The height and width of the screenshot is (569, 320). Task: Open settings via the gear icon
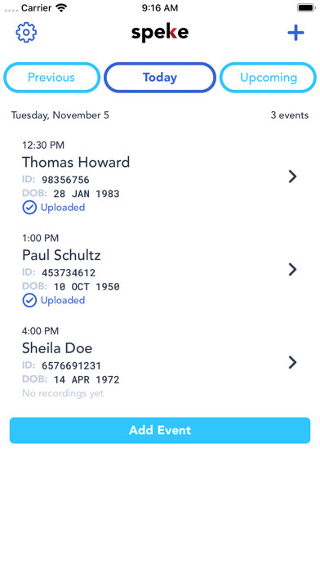point(26,33)
